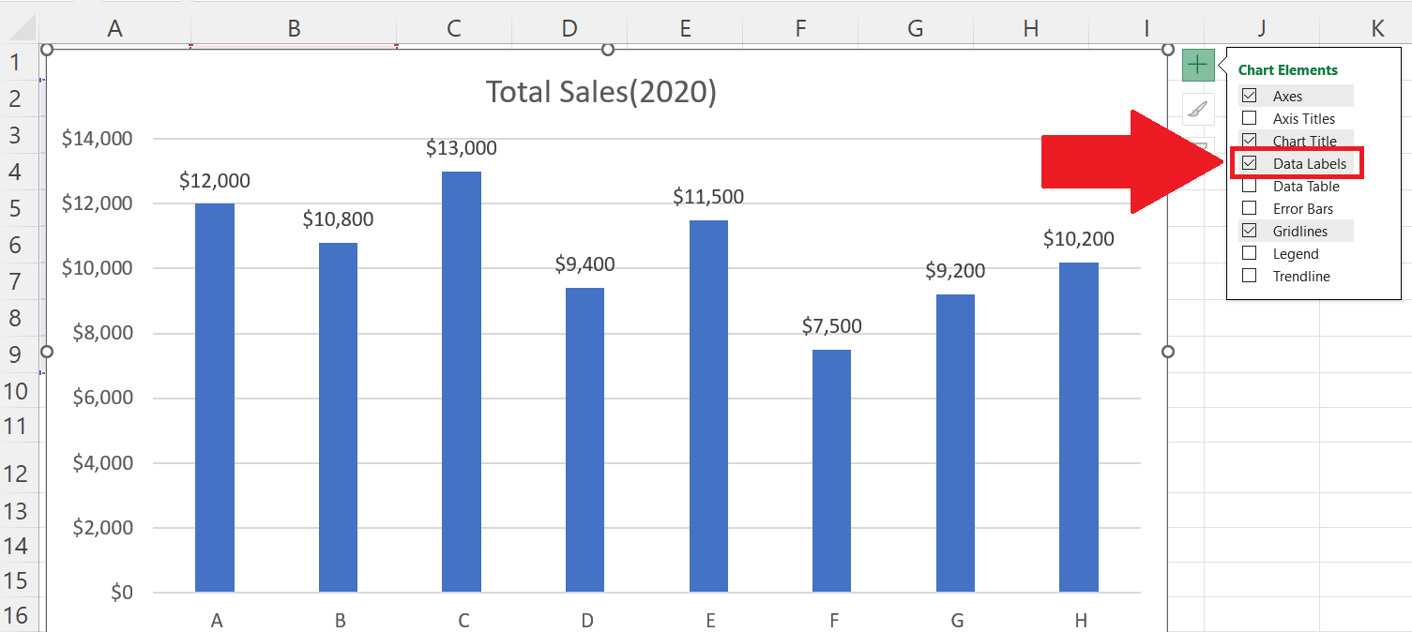
Task: Enable the Axis Titles checkbox
Action: (x=1249, y=118)
